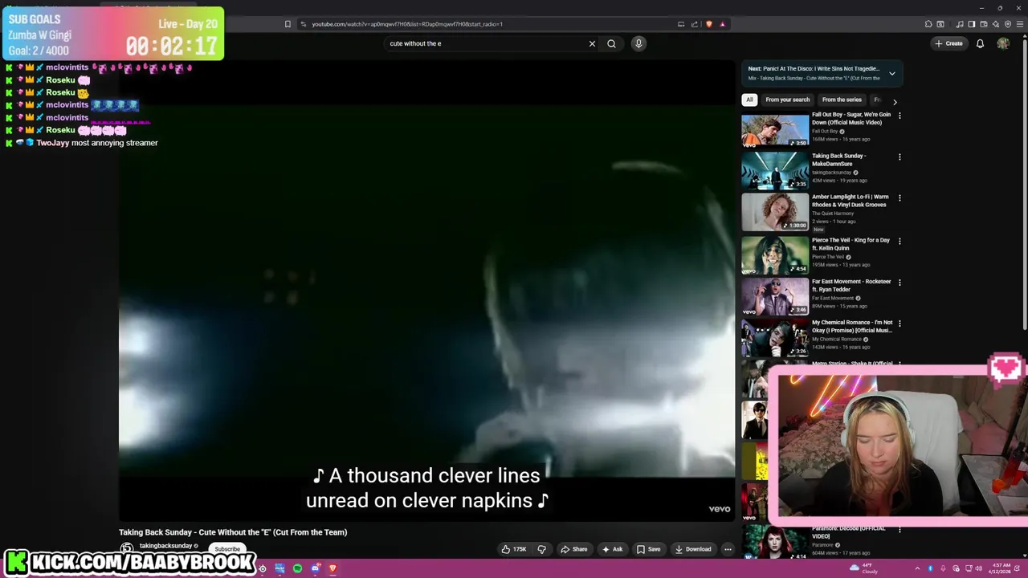Open the Brave media controls music icon

coord(960,24)
